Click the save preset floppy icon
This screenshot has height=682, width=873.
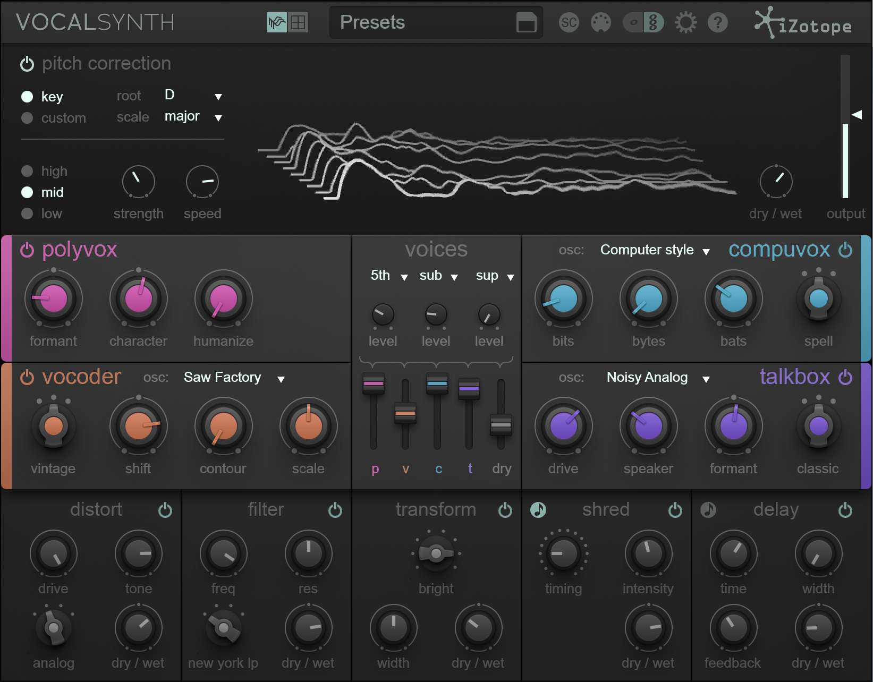click(x=526, y=22)
